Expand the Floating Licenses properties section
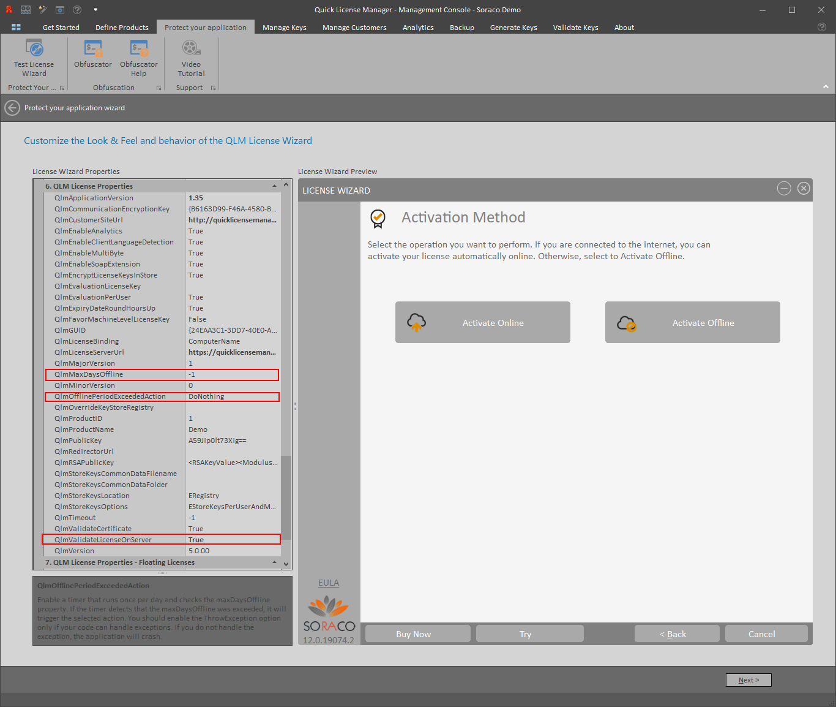Image resolution: width=836 pixels, height=707 pixels. pyautogui.click(x=274, y=562)
